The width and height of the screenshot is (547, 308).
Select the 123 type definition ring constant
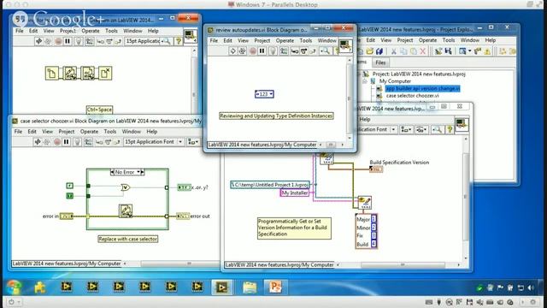coord(264,94)
